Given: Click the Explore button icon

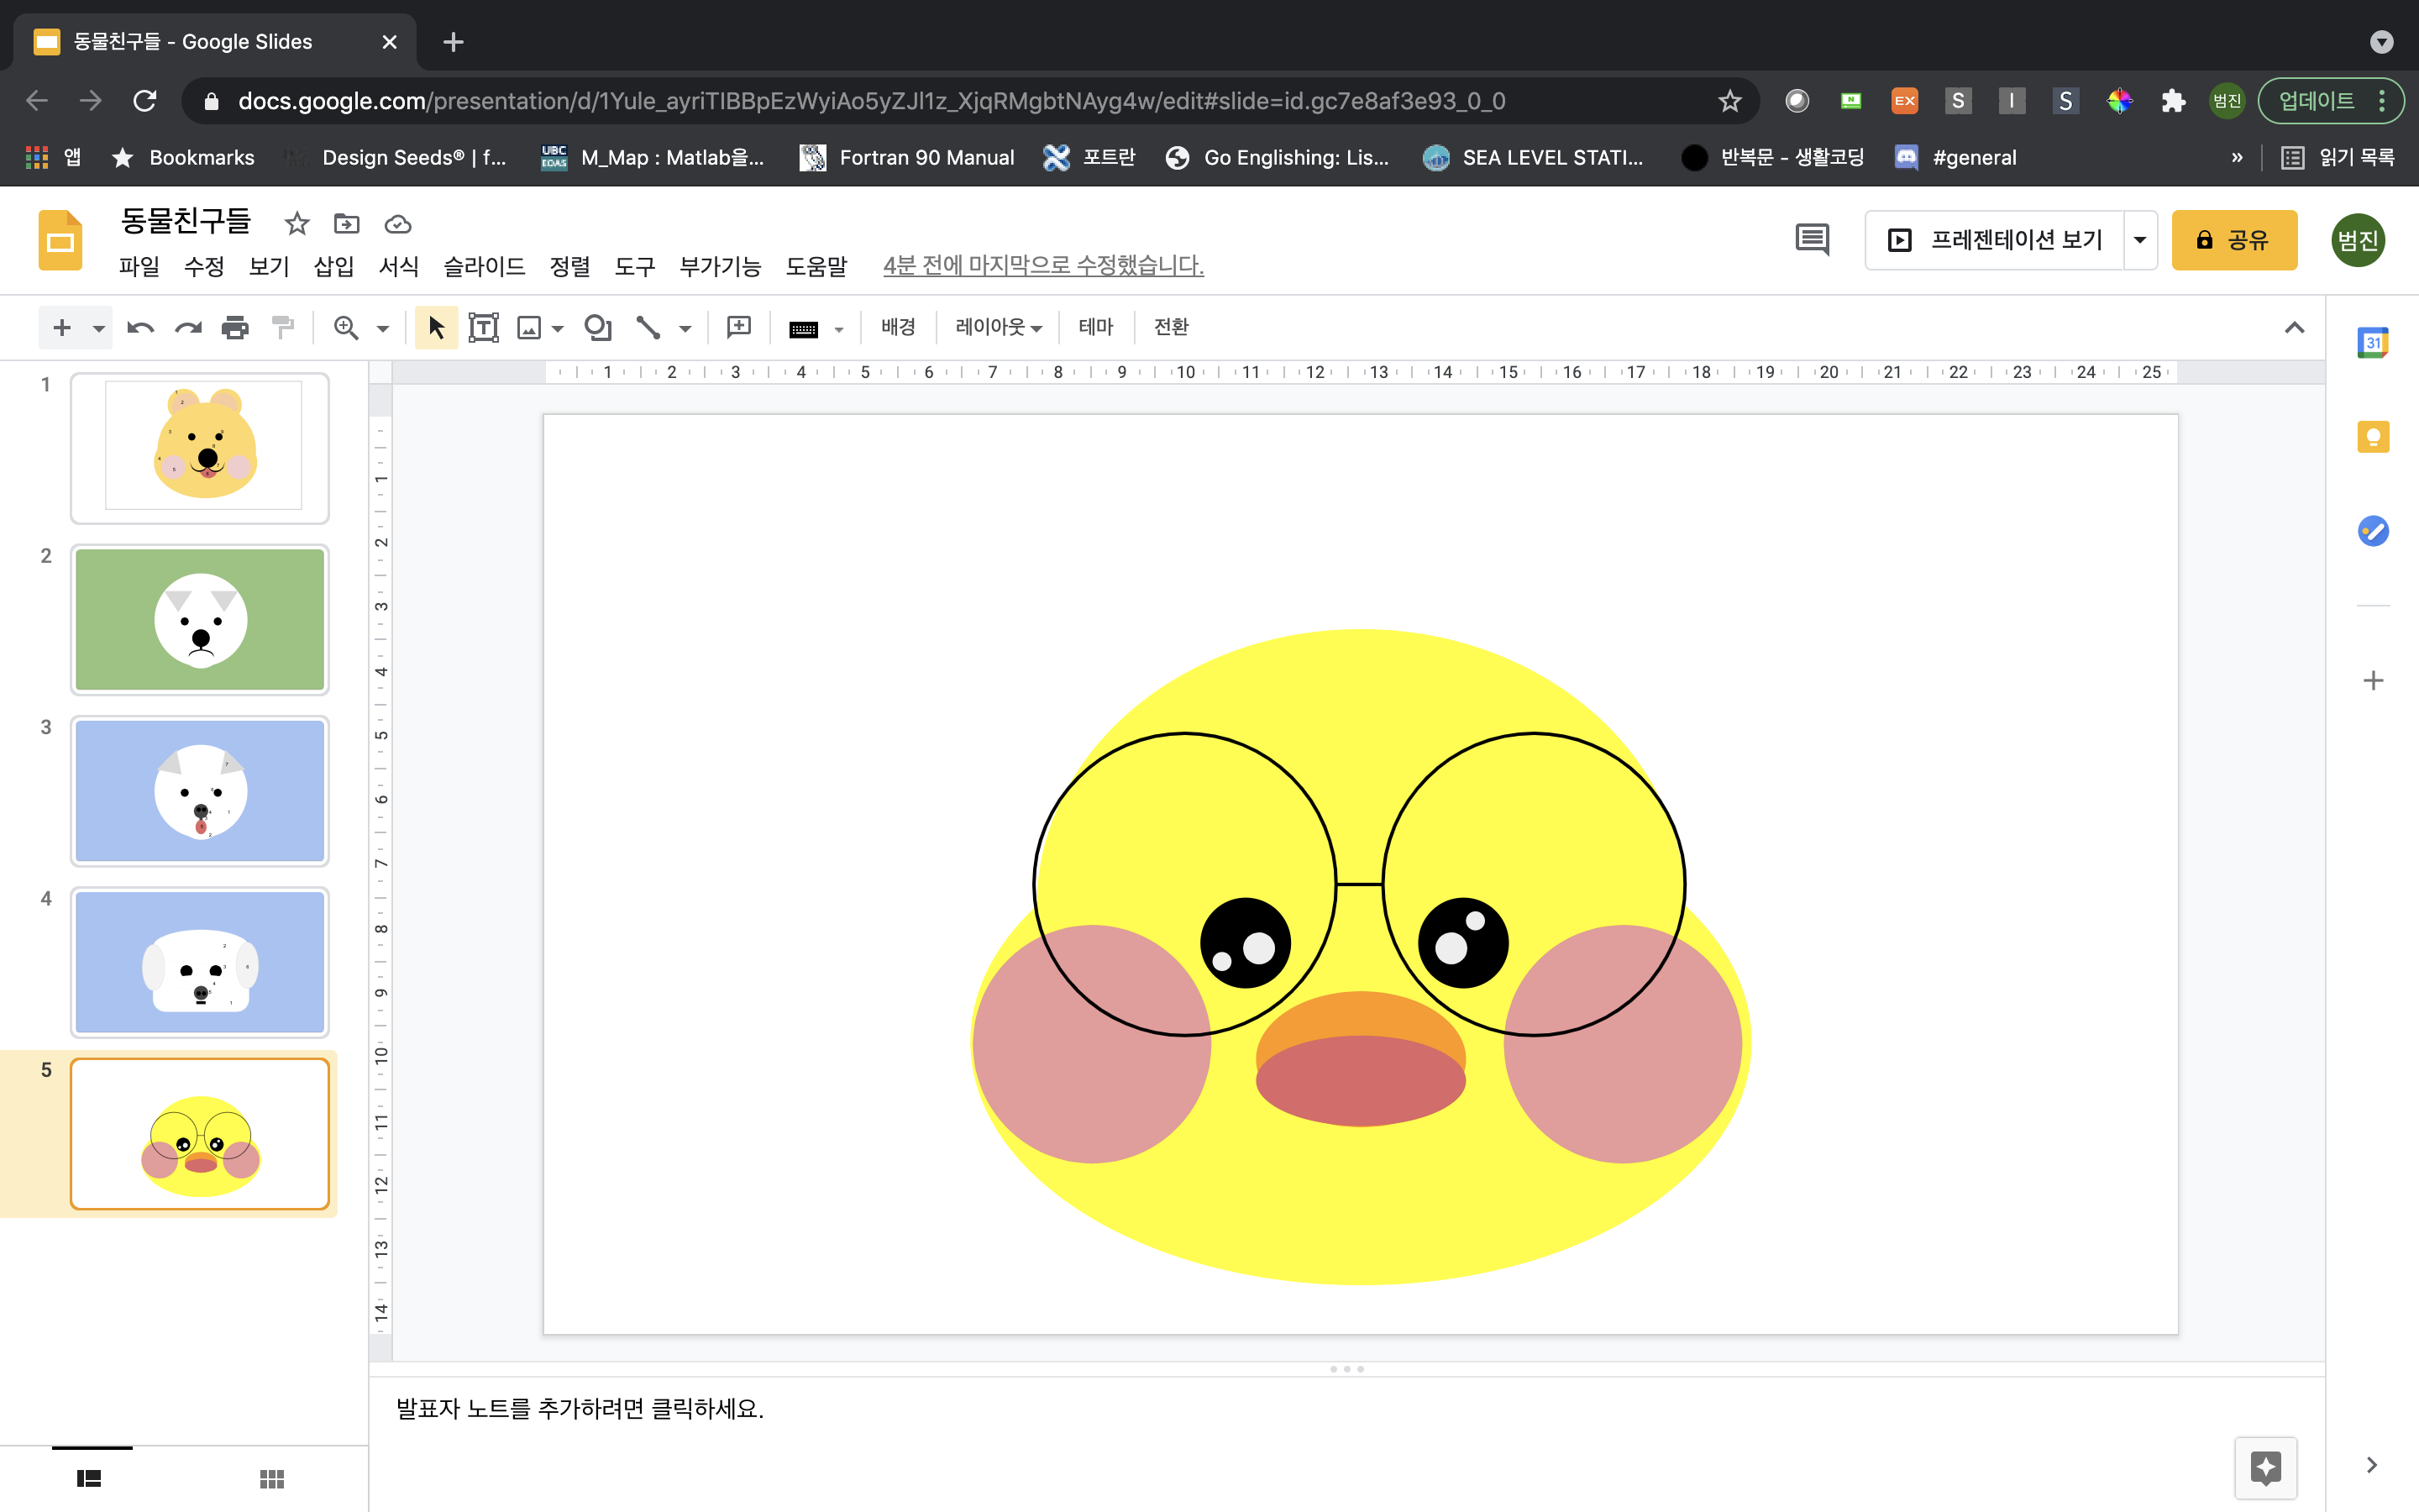Looking at the screenshot, I should point(2265,1467).
